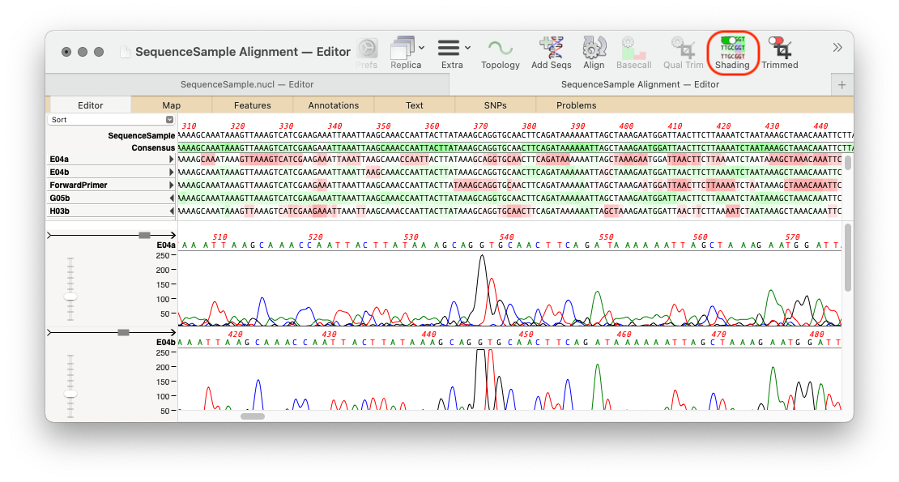The height and width of the screenshot is (482, 899).
Task: Open the Annotations tab
Action: (333, 105)
